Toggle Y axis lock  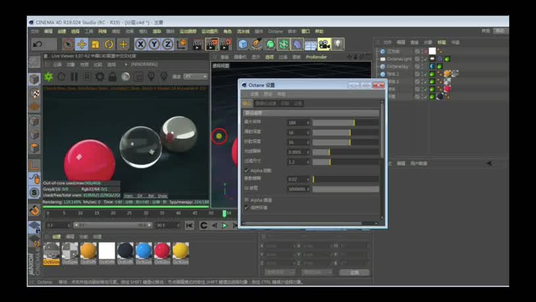pos(154,44)
